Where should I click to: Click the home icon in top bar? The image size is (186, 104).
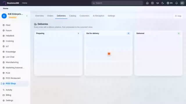point(147,3)
